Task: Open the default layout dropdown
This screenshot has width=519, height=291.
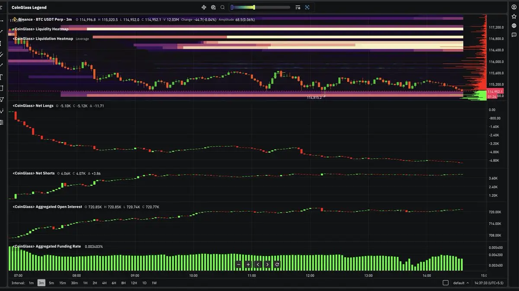Action: (x=461, y=283)
